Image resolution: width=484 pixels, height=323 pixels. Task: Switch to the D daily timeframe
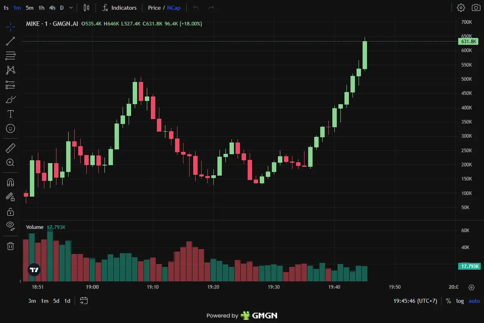[62, 8]
